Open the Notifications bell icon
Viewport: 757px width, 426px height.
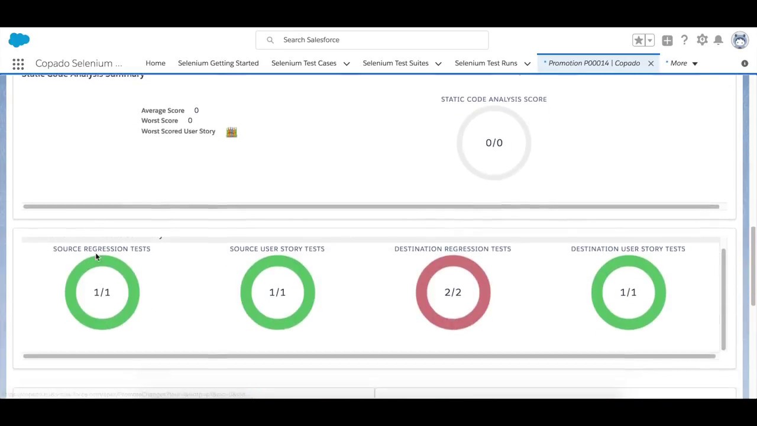click(718, 40)
